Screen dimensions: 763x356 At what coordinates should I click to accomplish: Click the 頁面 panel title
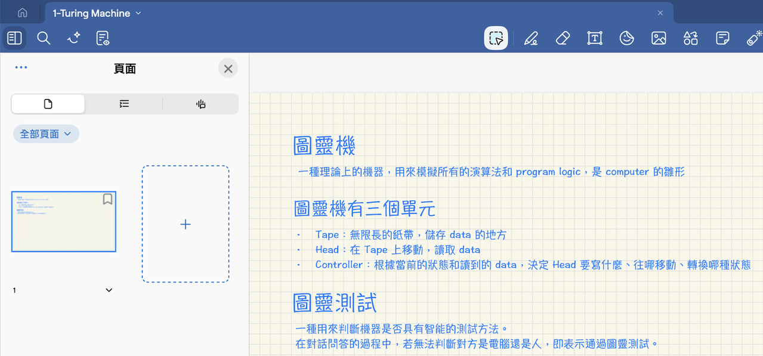pyautogui.click(x=125, y=69)
